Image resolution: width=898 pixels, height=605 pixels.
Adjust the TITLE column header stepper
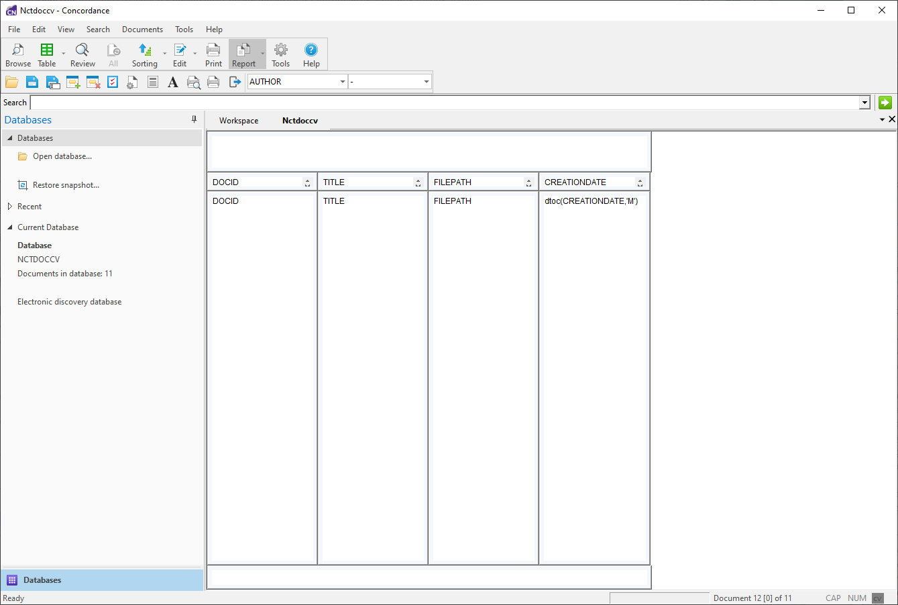point(418,182)
